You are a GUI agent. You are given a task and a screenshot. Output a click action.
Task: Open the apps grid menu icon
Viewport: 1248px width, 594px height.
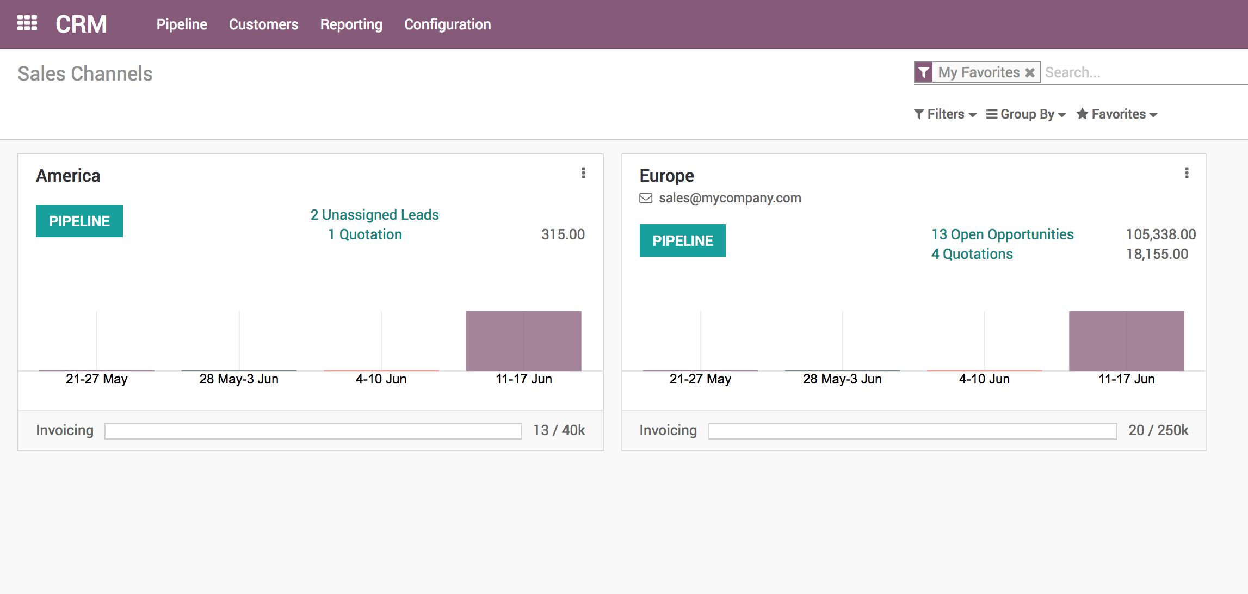pyautogui.click(x=27, y=23)
